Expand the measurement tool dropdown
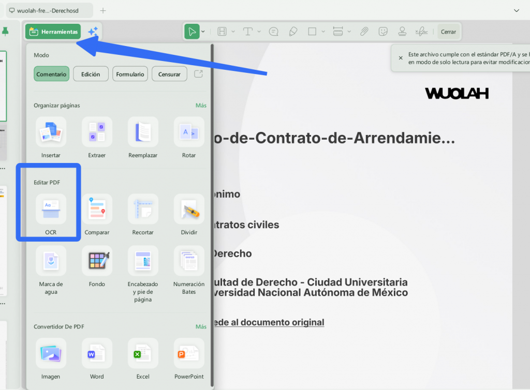Image resolution: width=530 pixels, height=390 pixels. coord(349,32)
